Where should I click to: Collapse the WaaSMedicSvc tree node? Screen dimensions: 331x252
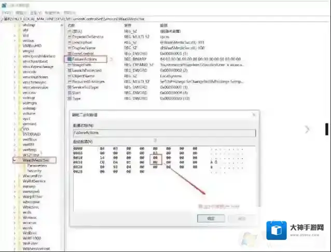coord(13,160)
